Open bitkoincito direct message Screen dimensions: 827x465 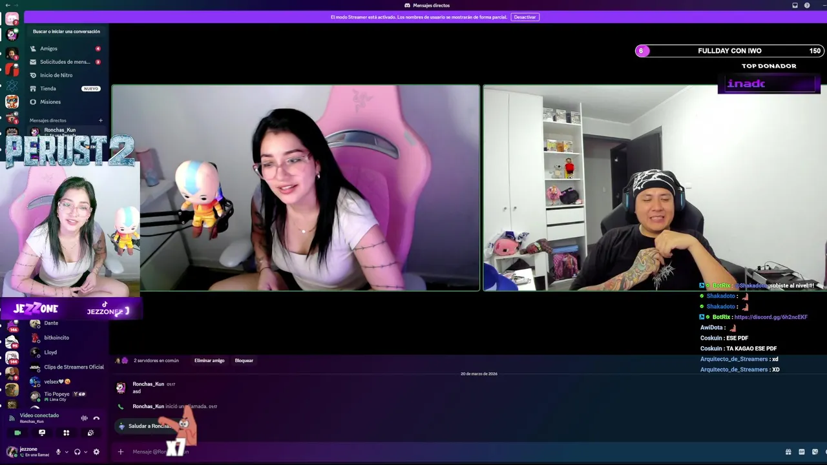point(66,338)
